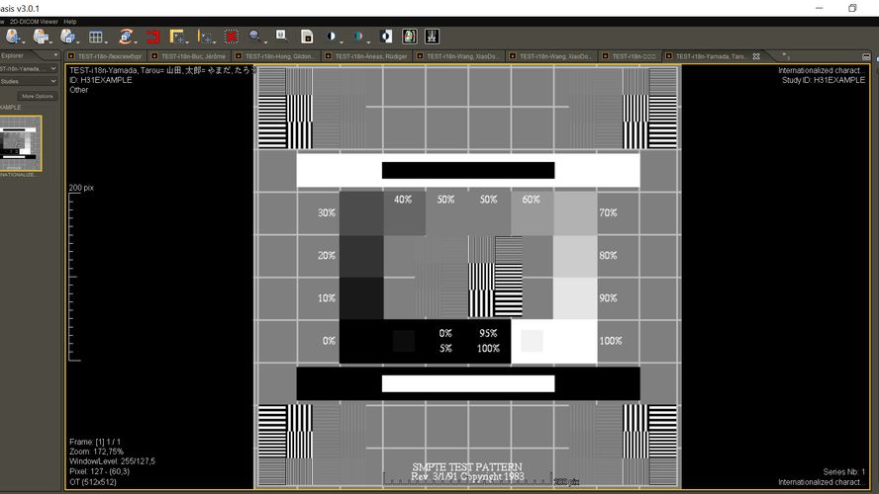Click the X-ray image icon in toolbar
The image size is (879, 494).
pos(433,37)
